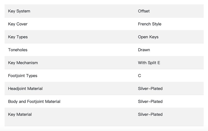Select Silver-Plated value for Body and Footjoint
The height and width of the screenshot is (131, 208).
[150, 102]
